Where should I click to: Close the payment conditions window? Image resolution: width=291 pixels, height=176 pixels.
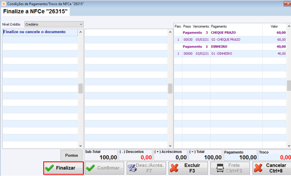tap(288, 3)
